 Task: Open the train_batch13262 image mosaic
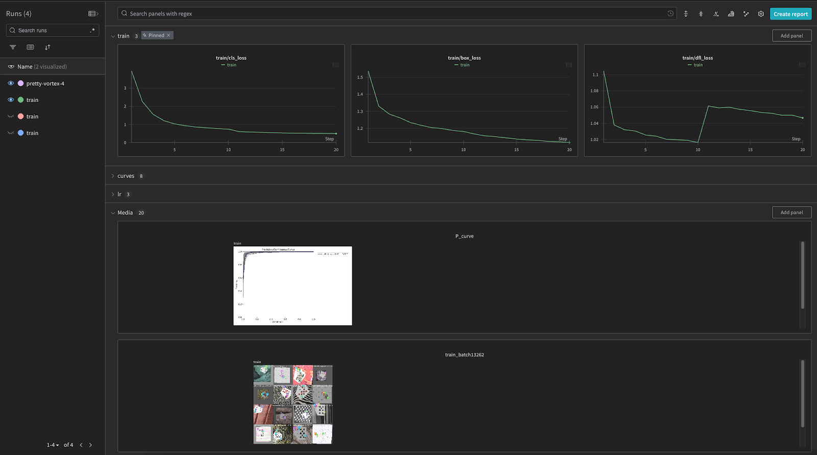click(293, 405)
